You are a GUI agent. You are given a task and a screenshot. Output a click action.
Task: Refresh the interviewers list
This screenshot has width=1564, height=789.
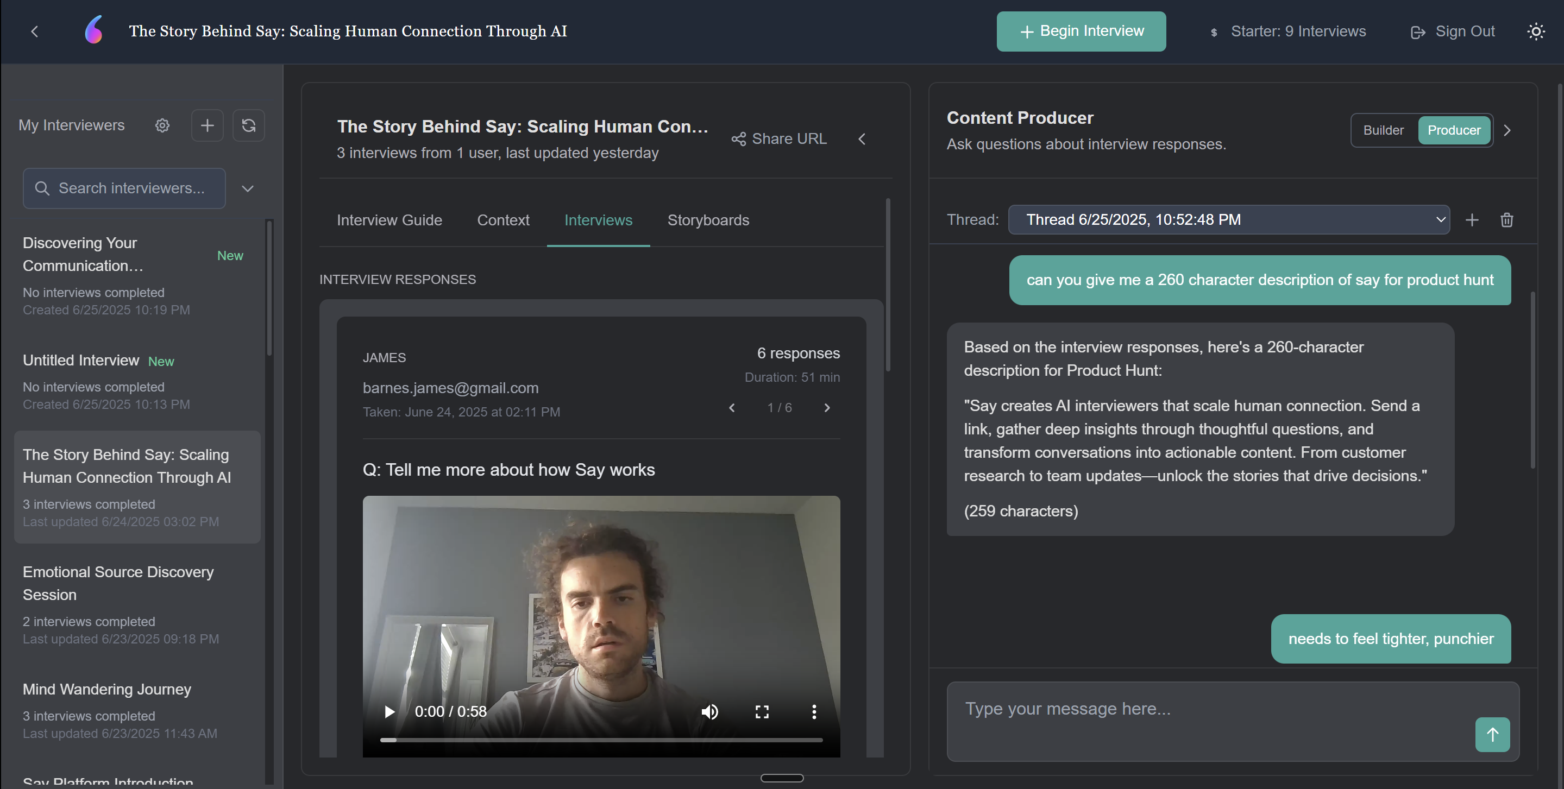[249, 125]
